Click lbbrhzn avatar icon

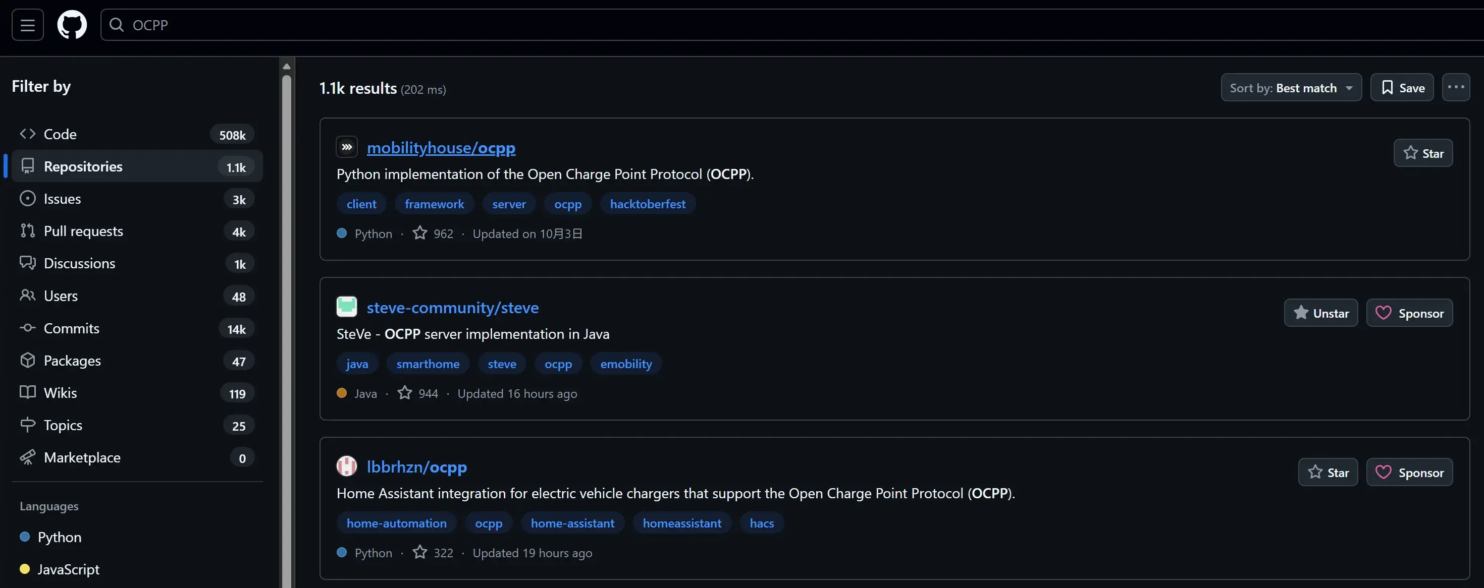click(x=347, y=466)
